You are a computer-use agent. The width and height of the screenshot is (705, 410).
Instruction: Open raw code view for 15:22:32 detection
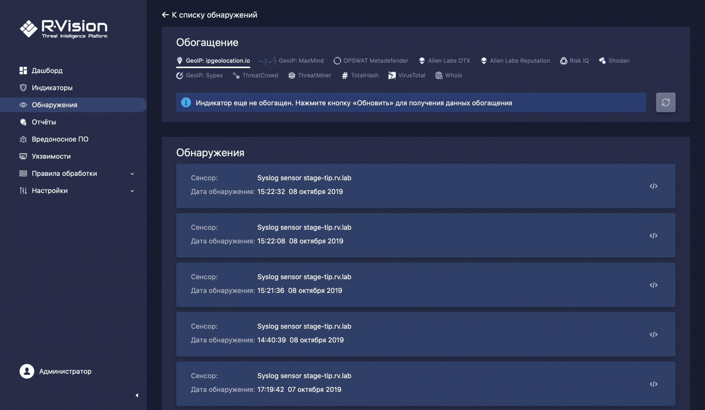pos(653,186)
